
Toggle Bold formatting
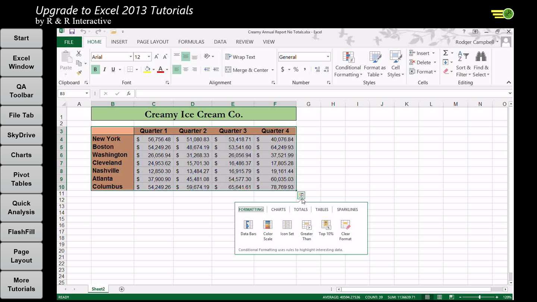[x=95, y=69]
